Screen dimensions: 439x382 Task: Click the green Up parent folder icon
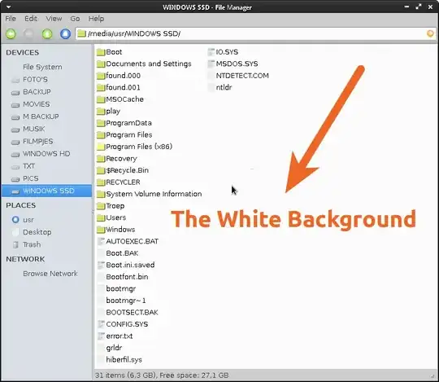tap(47, 34)
